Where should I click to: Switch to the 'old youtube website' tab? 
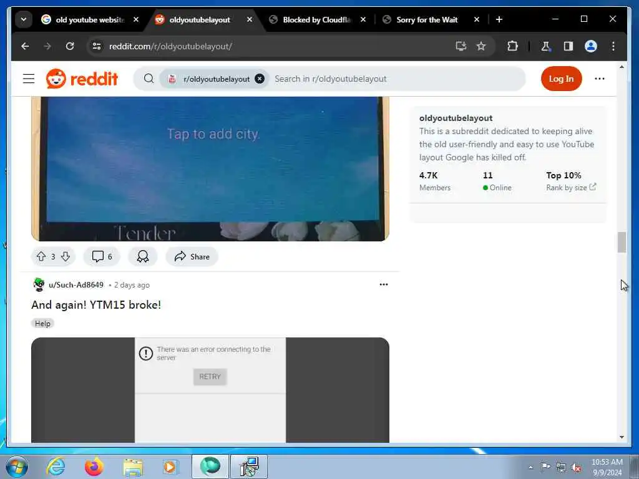tap(90, 19)
